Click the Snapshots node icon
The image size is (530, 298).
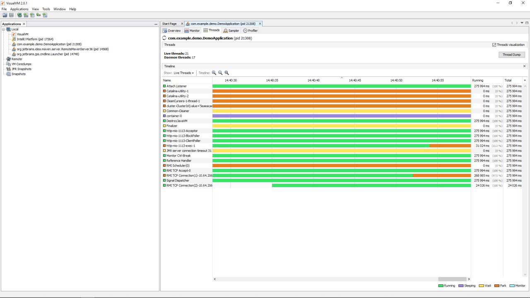pyautogui.click(x=8, y=74)
